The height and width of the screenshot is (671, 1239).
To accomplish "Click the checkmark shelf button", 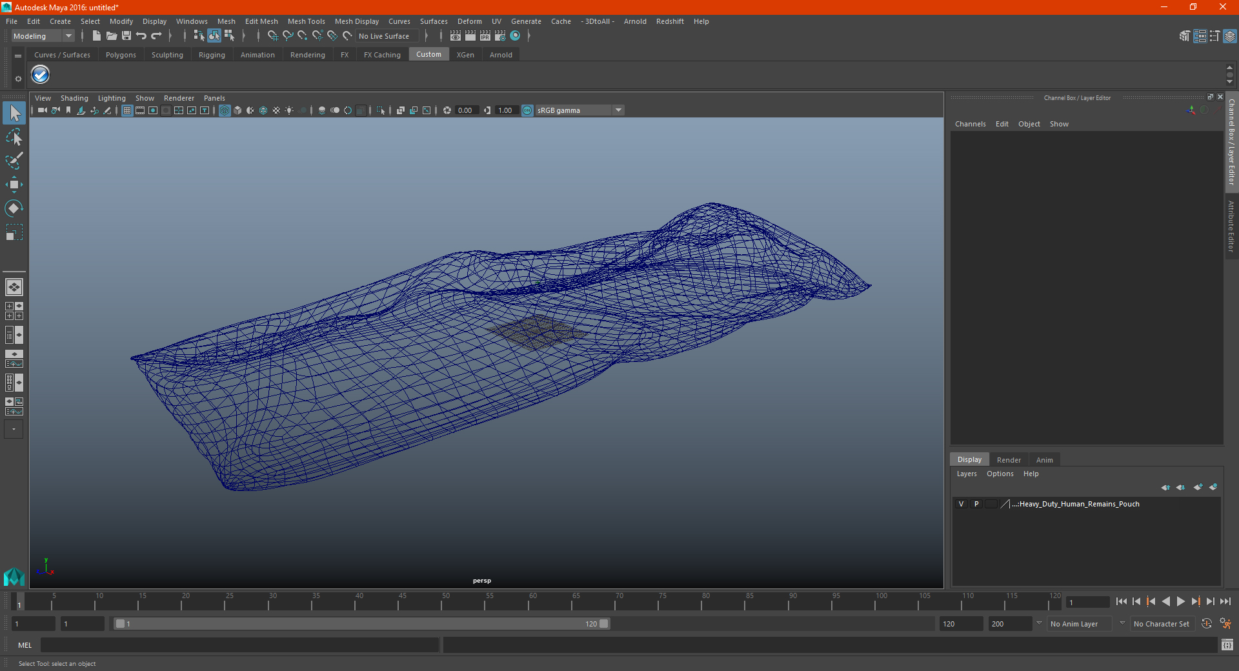I will point(41,75).
